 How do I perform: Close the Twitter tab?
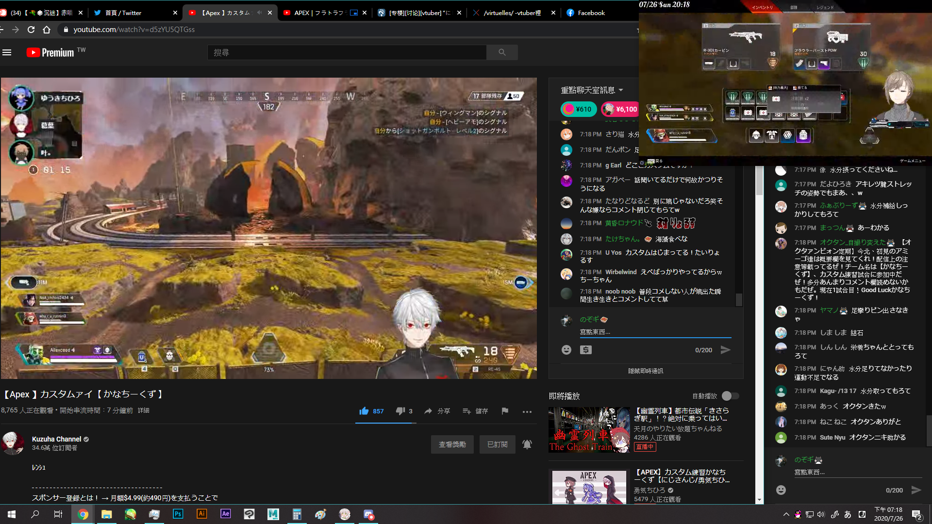tap(175, 13)
